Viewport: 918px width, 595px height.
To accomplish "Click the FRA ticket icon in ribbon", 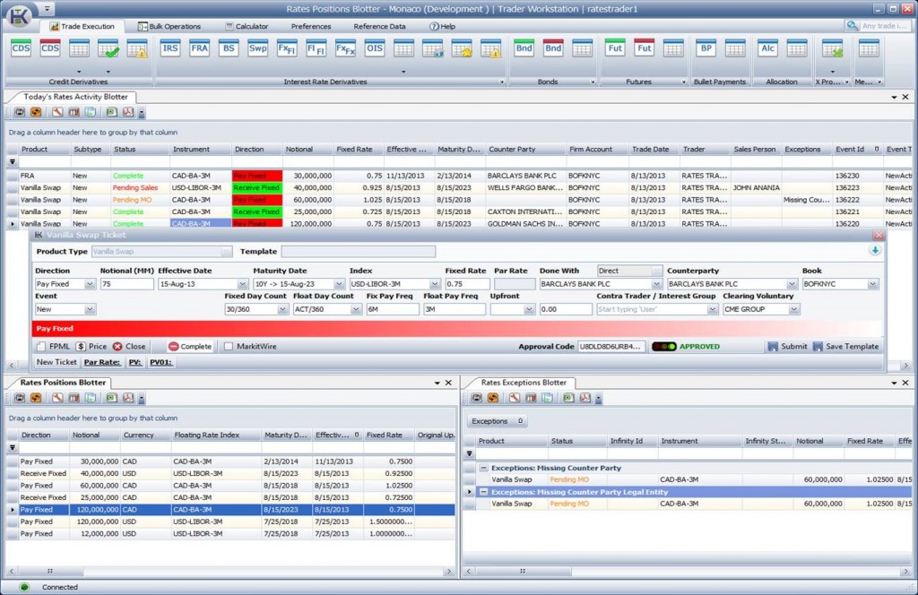I will pyautogui.click(x=199, y=48).
